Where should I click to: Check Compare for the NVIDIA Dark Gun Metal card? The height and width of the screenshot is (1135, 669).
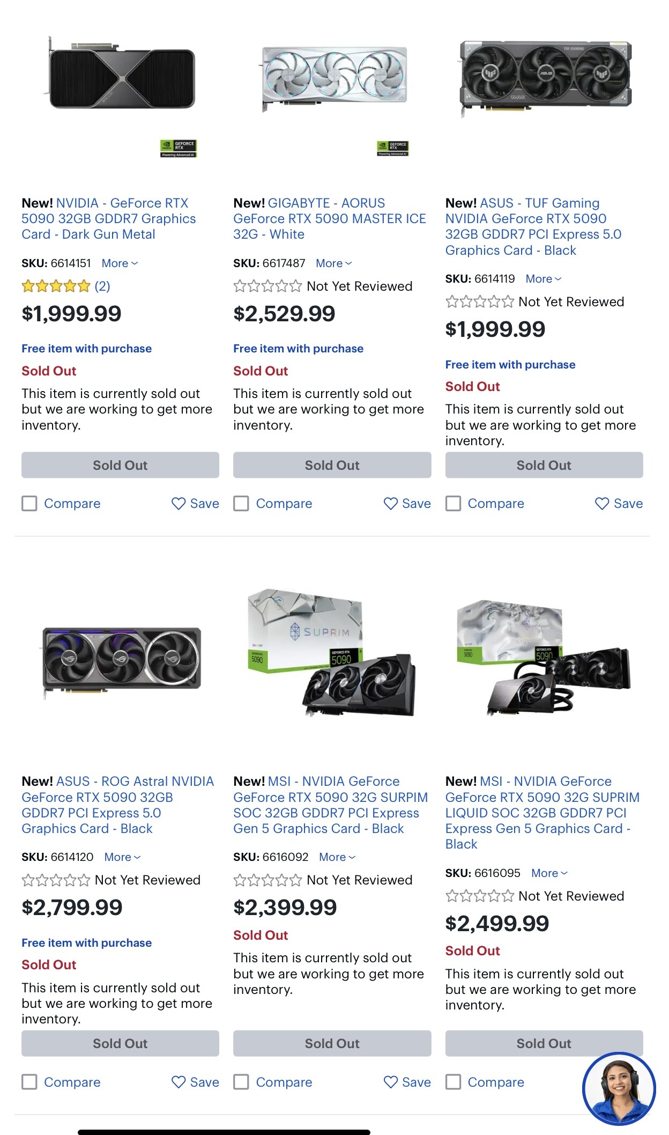point(29,504)
